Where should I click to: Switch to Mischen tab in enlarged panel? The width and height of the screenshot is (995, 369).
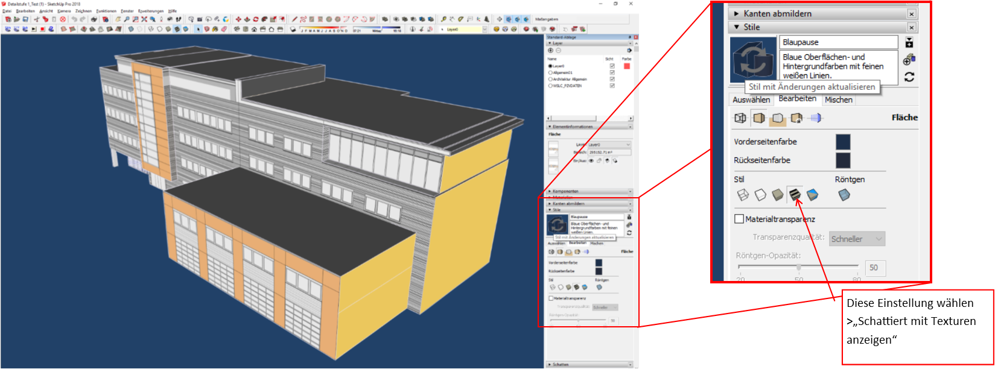(838, 100)
